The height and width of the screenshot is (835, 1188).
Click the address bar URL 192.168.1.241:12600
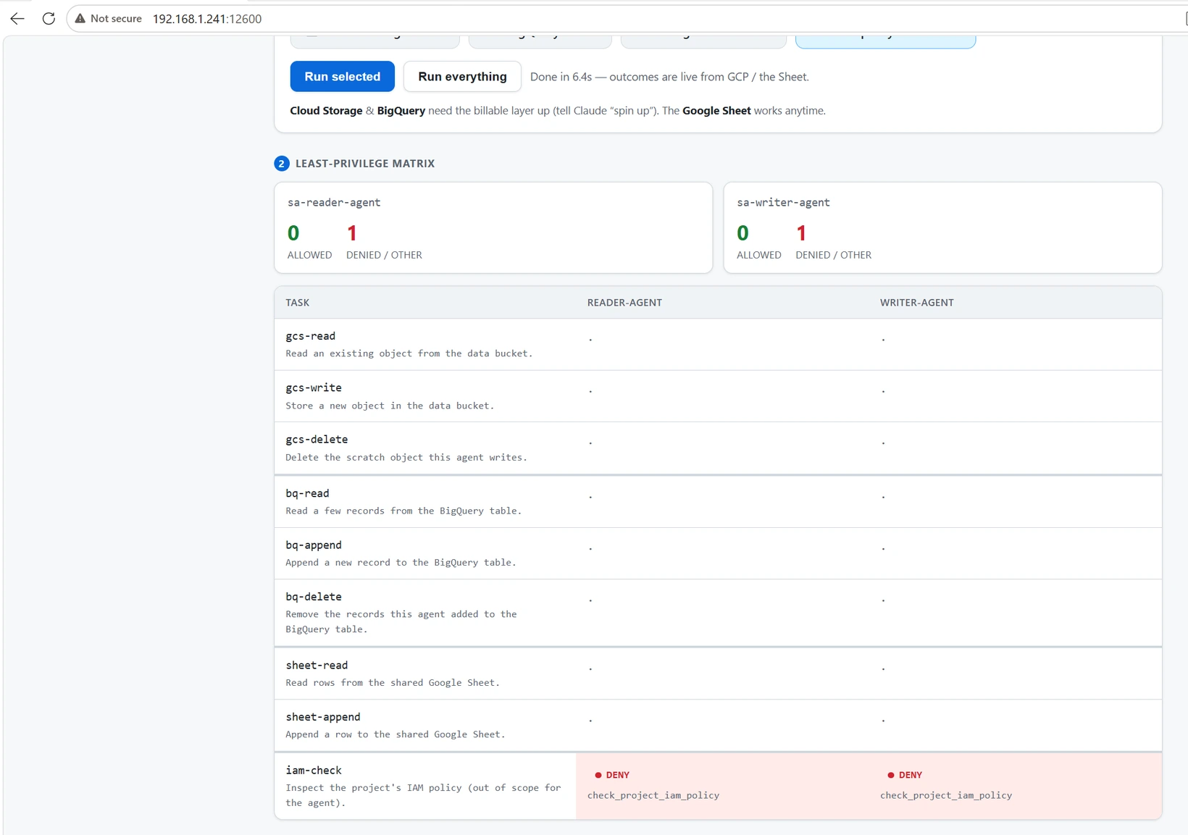207,19
